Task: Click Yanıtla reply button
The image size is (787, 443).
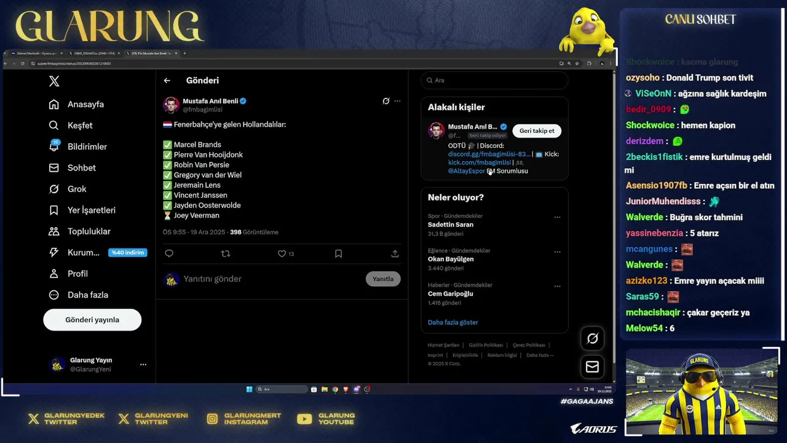Action: tap(383, 279)
